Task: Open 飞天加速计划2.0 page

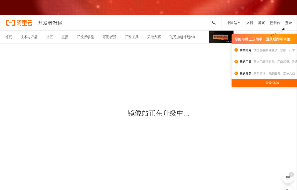Action: point(182,37)
